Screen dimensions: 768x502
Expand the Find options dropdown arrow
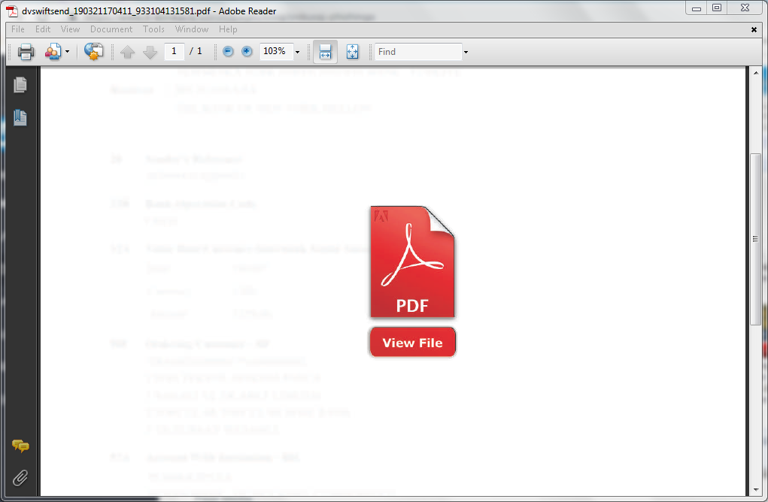tap(466, 52)
